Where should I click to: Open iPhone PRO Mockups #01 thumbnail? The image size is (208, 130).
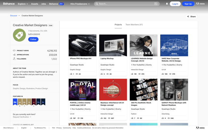coord(83,45)
